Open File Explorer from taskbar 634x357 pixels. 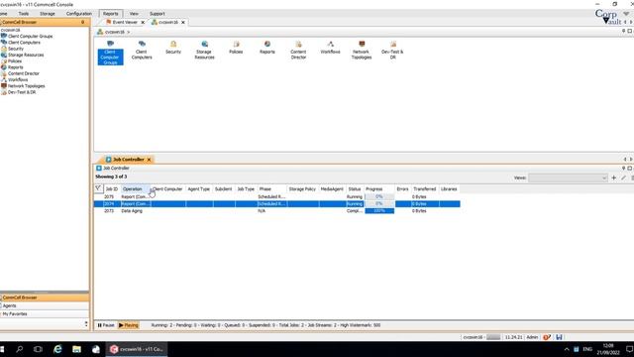pyautogui.click(x=76, y=349)
